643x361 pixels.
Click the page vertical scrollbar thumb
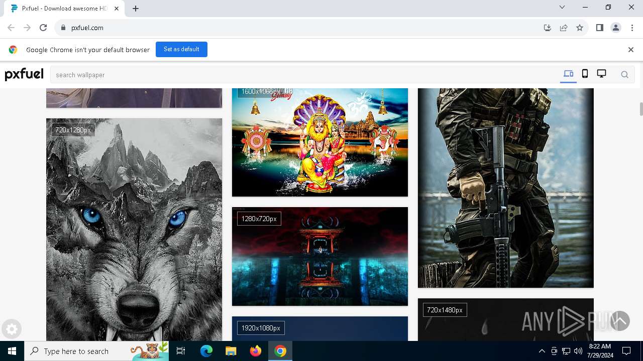tap(641, 109)
